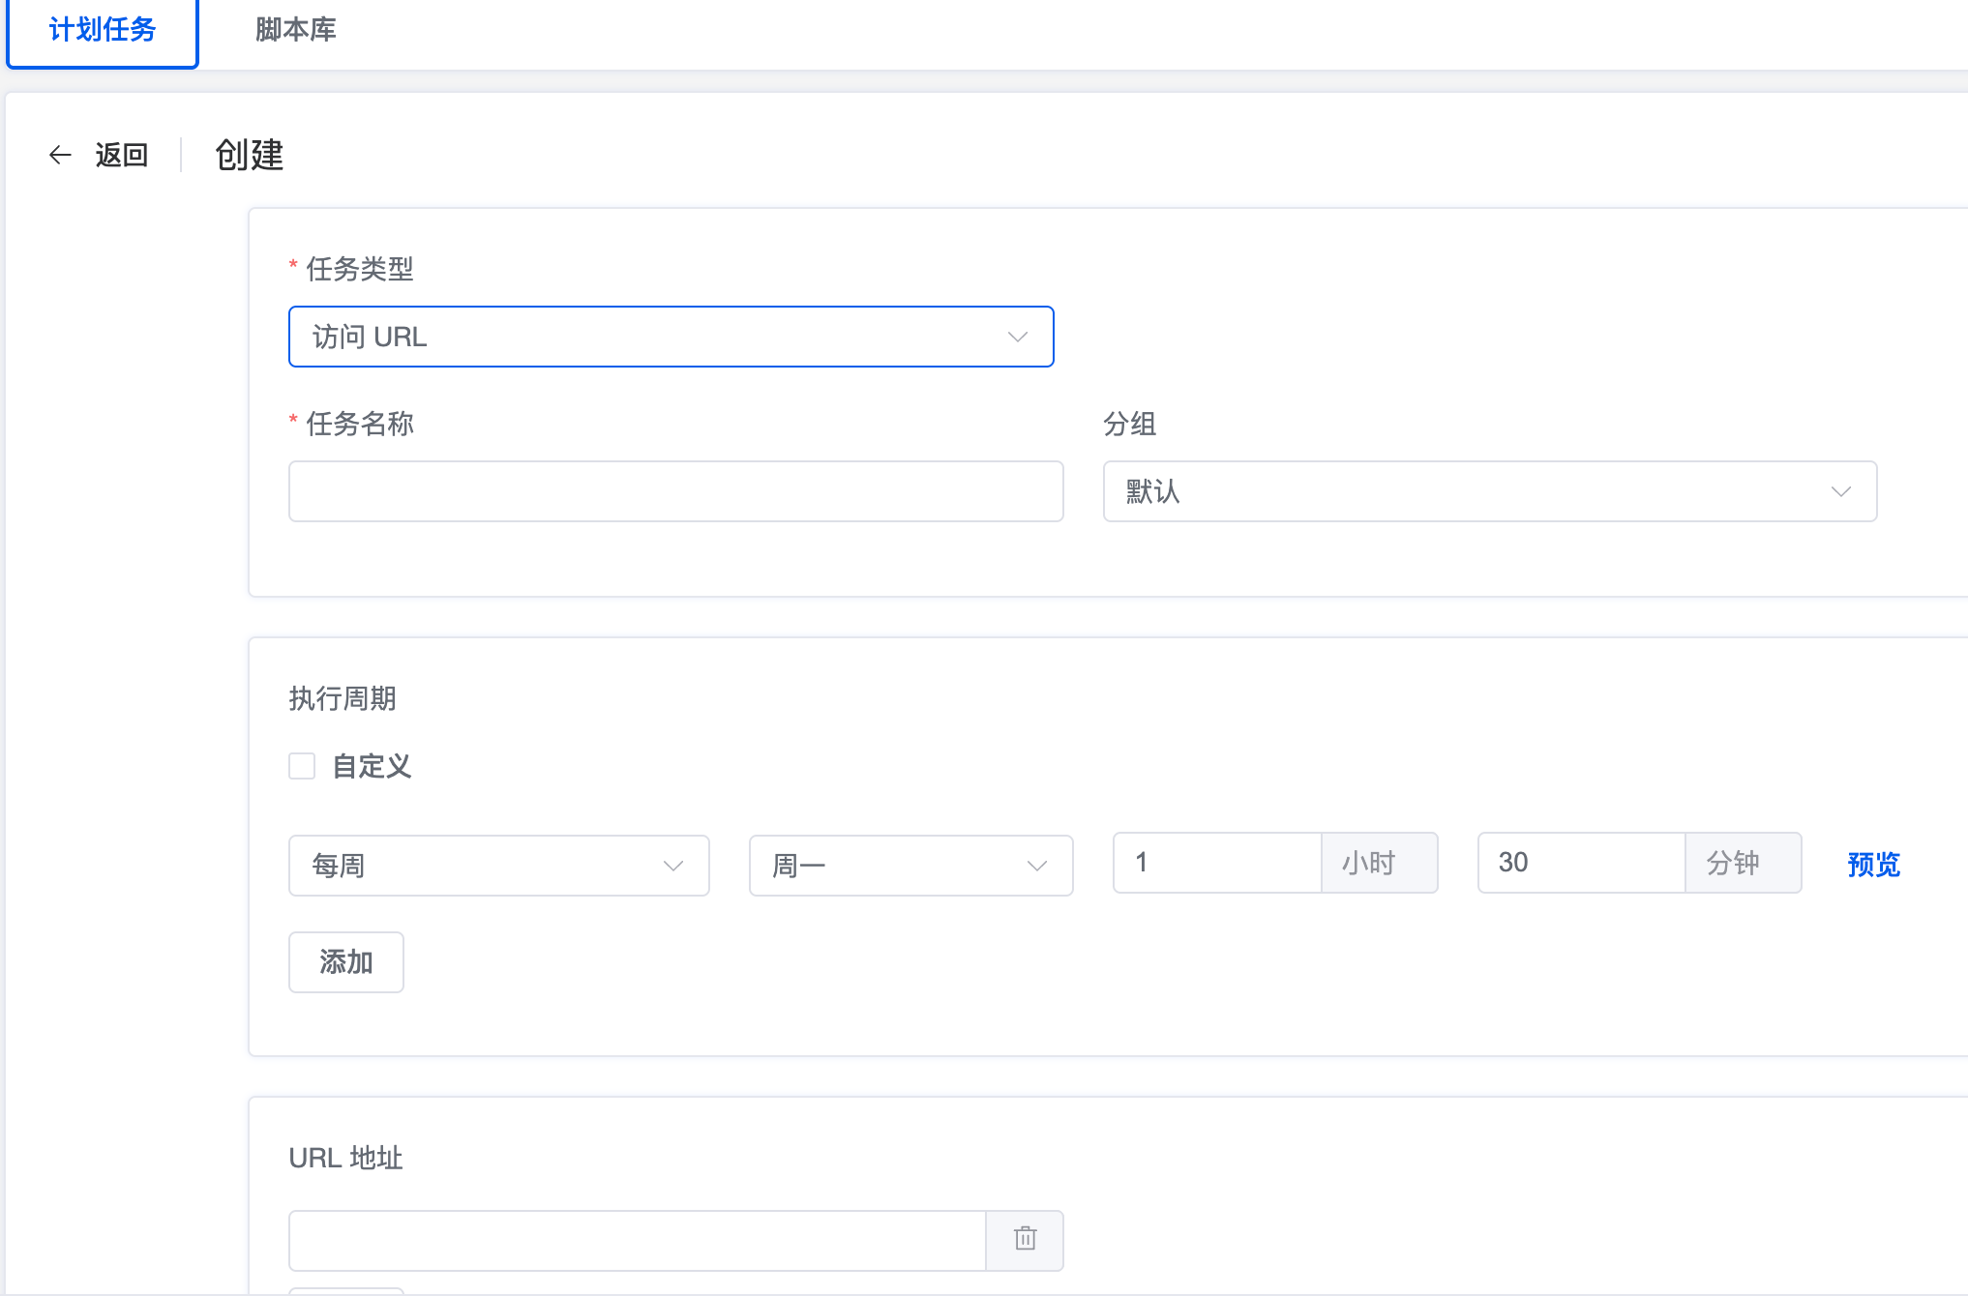Viewport: 1968px width, 1296px height.
Task: Expand the 默认 group dropdown
Action: [1490, 491]
